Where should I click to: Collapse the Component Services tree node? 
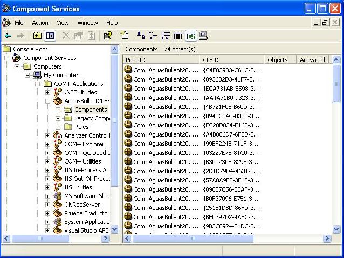coord(7,58)
